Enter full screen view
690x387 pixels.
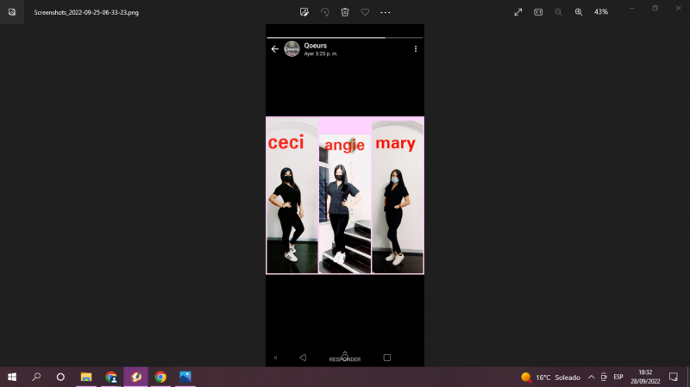517,12
